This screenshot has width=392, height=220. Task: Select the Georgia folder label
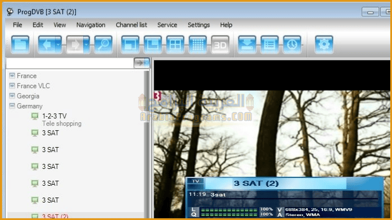28,96
